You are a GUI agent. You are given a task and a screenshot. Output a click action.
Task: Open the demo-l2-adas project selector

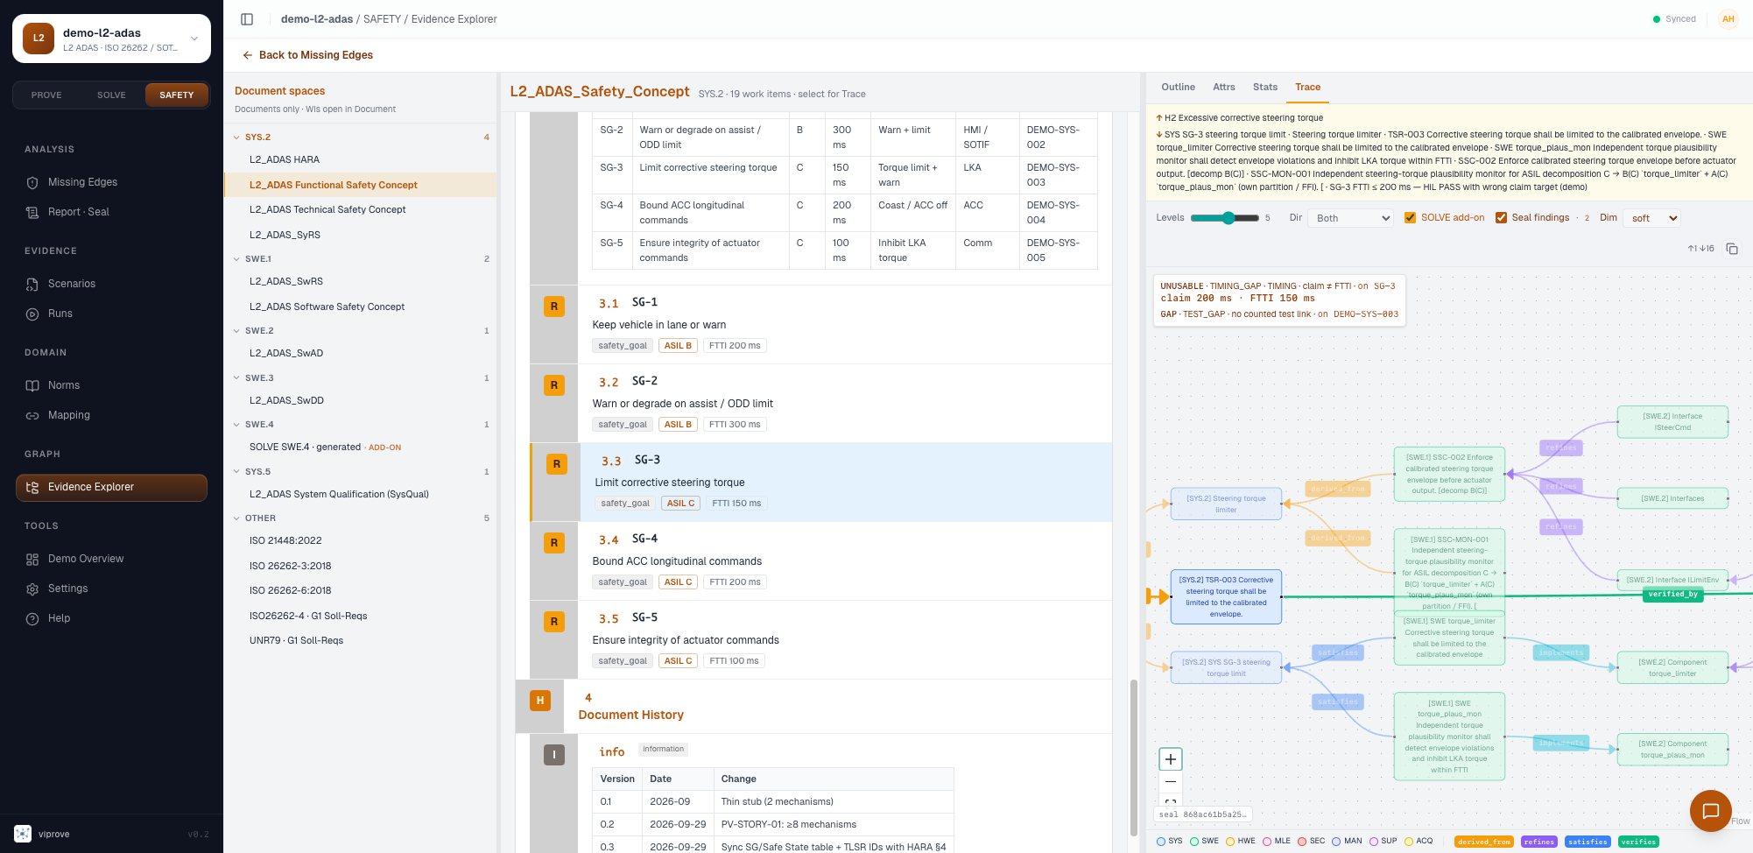click(112, 39)
